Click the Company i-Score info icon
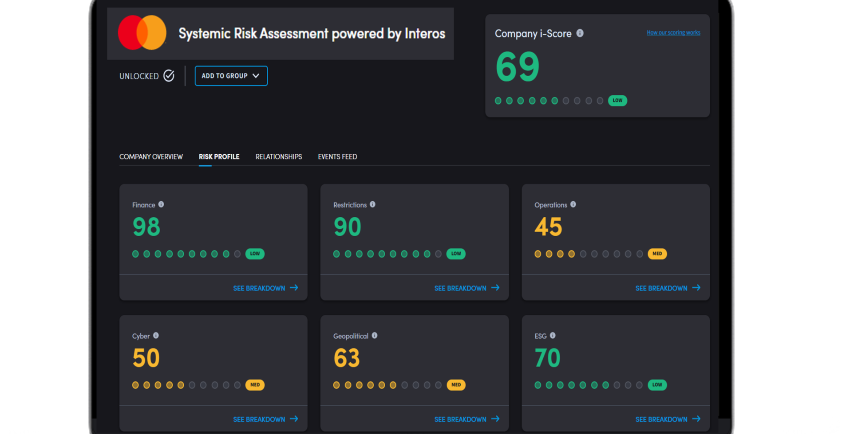842x434 pixels. click(x=580, y=33)
